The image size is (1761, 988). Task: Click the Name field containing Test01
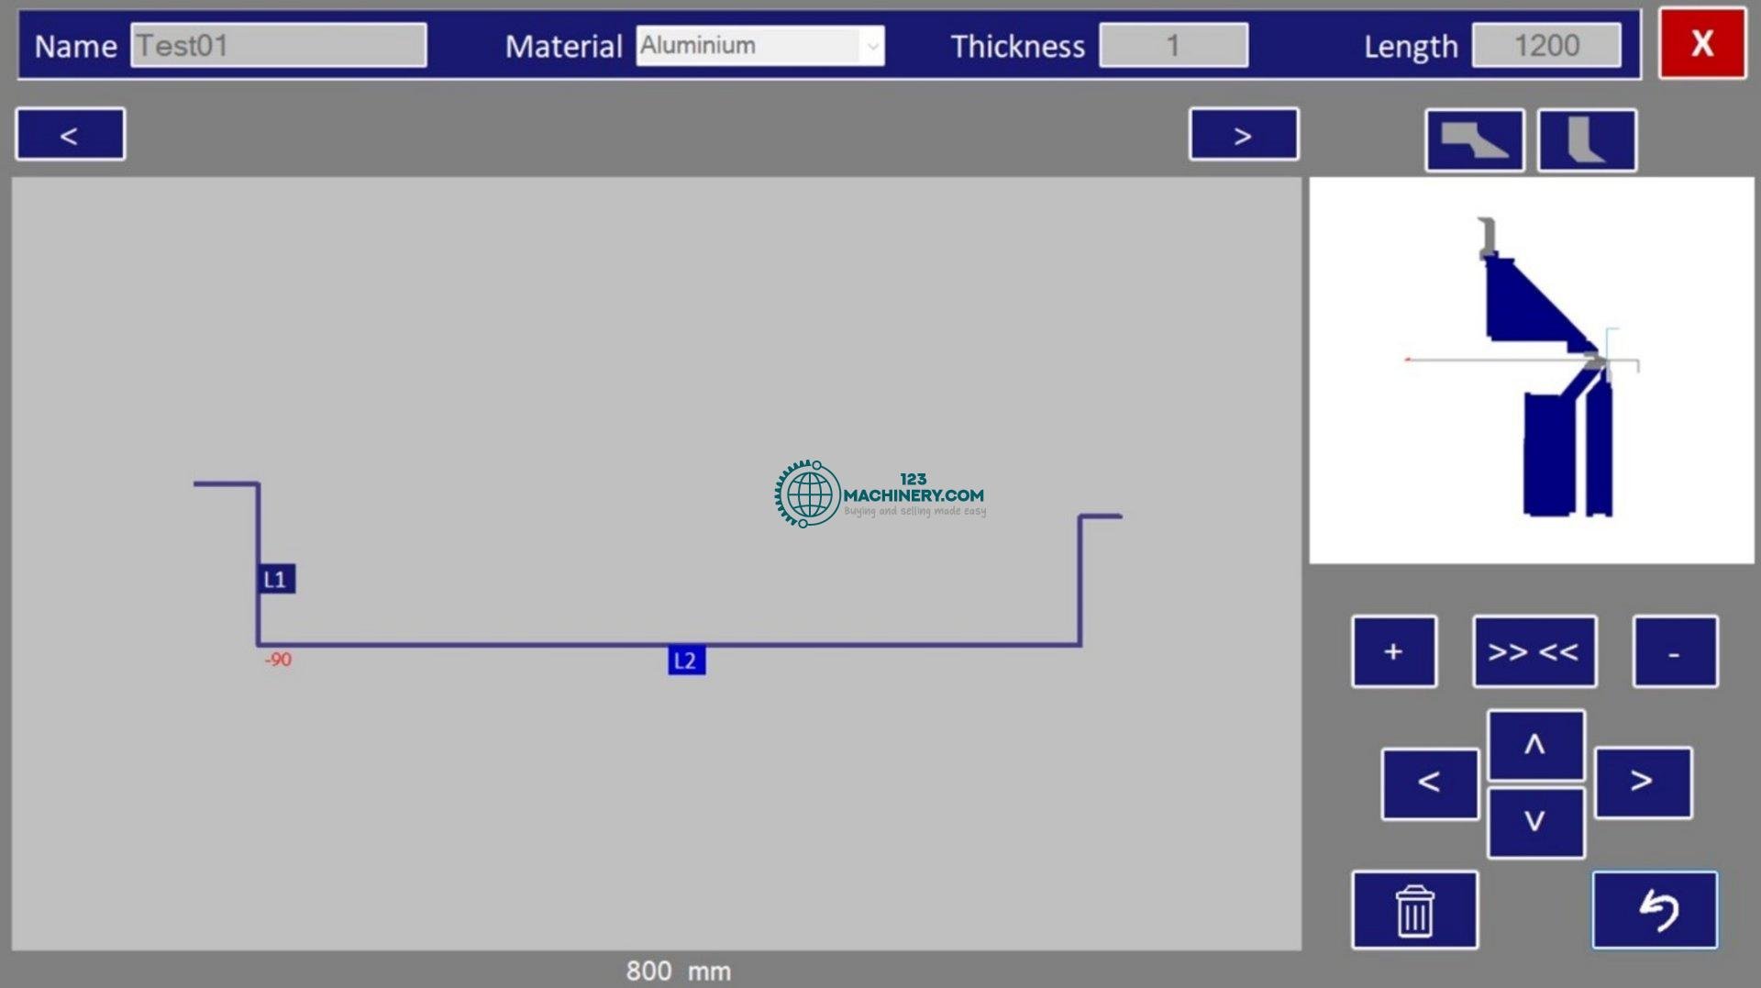tap(278, 46)
